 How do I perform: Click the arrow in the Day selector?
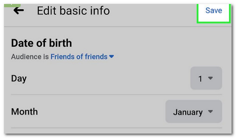pyautogui.click(x=210, y=78)
